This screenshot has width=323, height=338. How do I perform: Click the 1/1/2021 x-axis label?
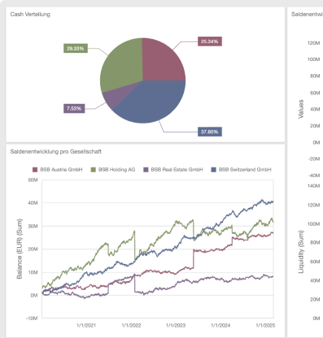86,325
